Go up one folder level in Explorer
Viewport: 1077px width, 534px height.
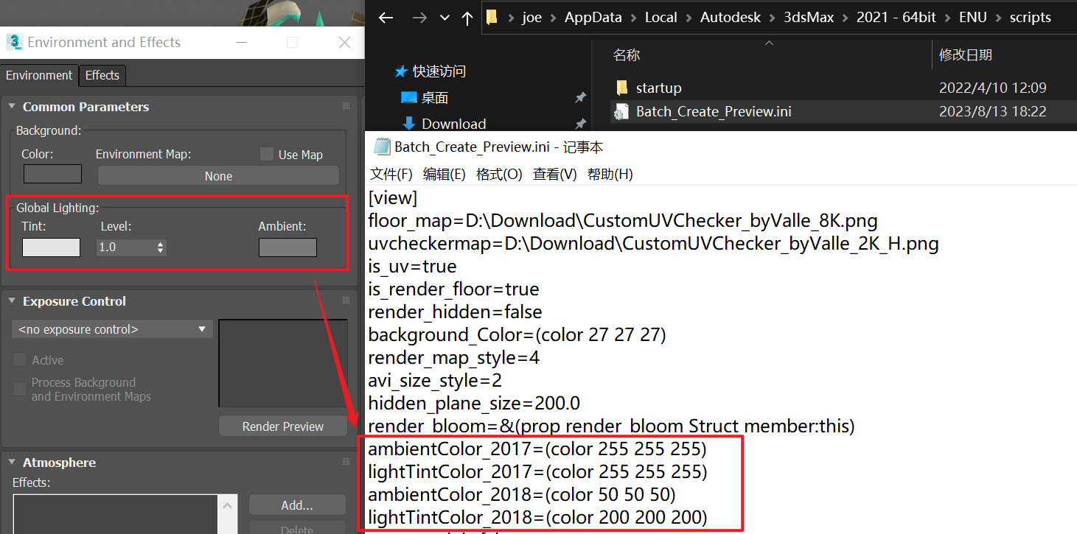tap(467, 18)
